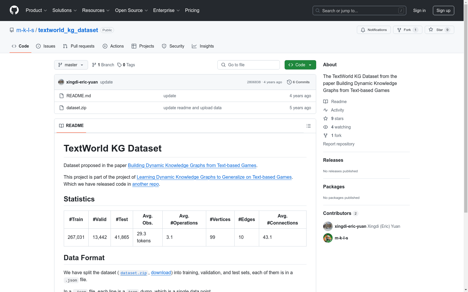The width and height of the screenshot is (468, 292).
Task: Open the Security tab
Action: [173, 46]
